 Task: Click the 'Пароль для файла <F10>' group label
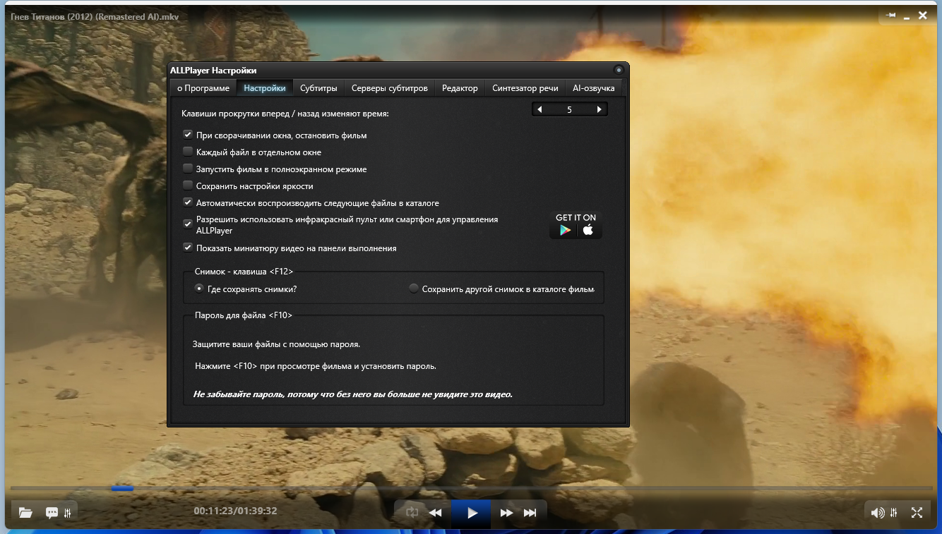coord(244,315)
